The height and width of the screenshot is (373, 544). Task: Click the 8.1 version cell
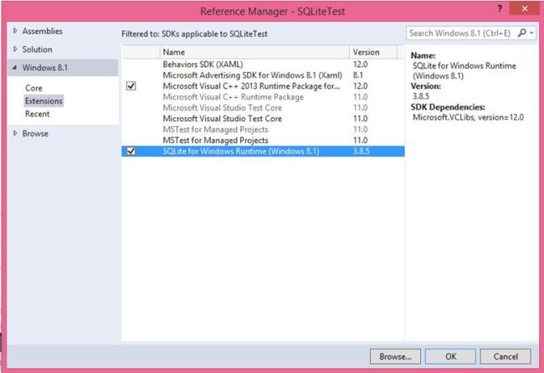pos(357,75)
